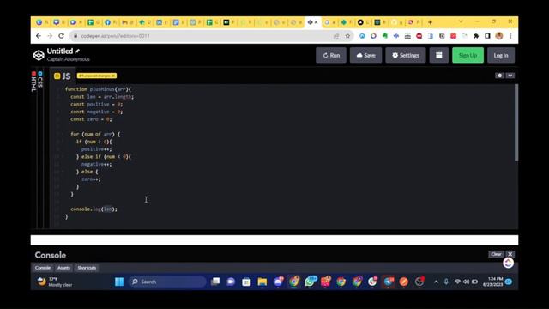Open Wi-Fi network tray icon

pos(457,282)
